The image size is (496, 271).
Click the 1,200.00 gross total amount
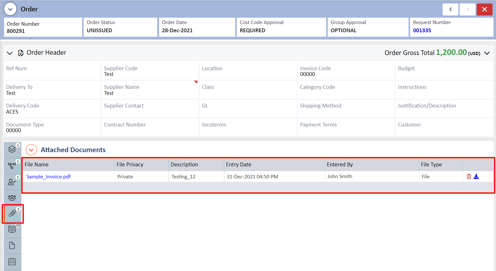[451, 52]
